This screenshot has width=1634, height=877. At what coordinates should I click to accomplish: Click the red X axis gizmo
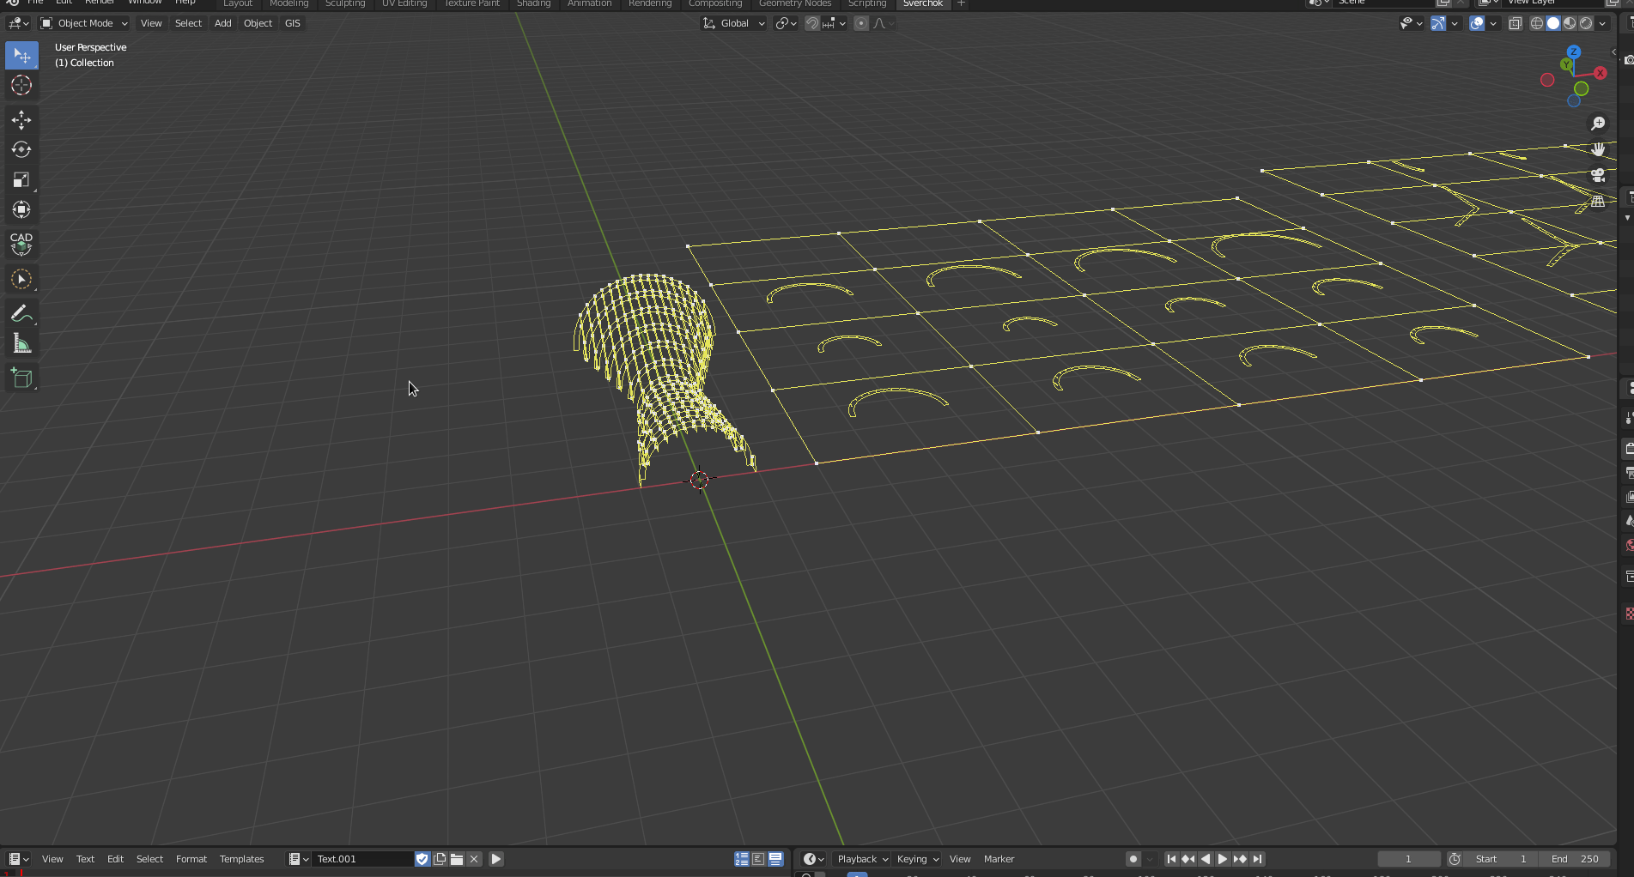[1601, 73]
